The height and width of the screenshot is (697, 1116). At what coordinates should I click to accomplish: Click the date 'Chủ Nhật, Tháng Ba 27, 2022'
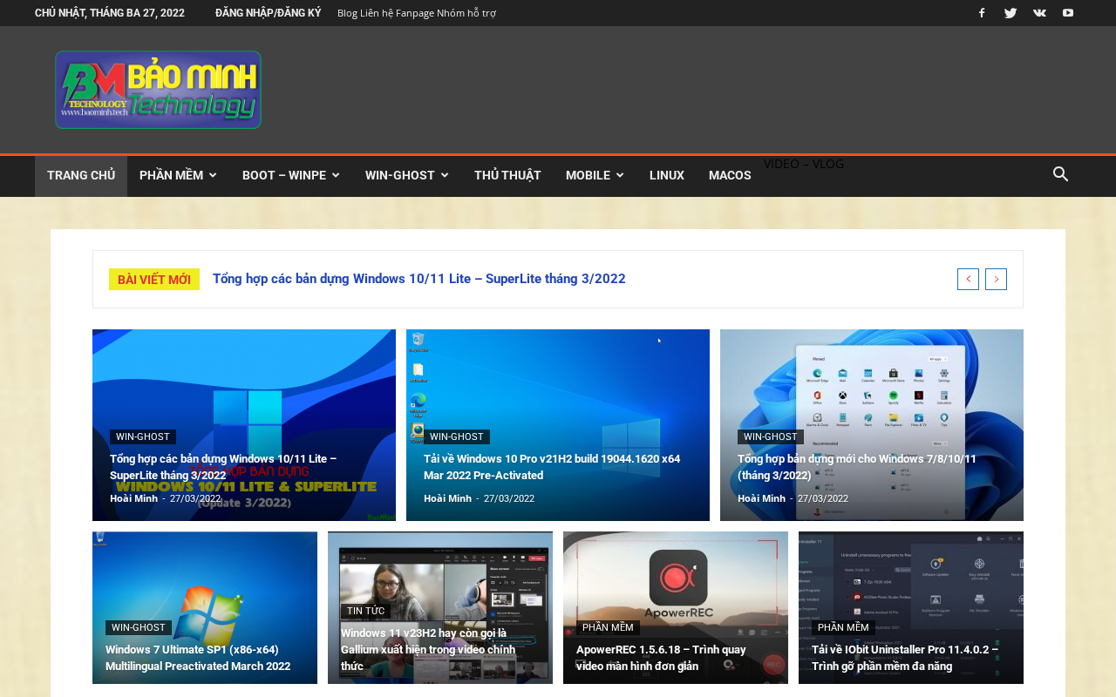110,13
